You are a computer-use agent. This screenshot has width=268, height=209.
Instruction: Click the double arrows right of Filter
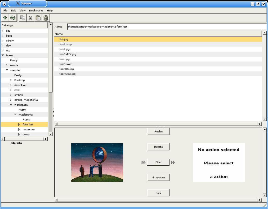tap(173, 162)
